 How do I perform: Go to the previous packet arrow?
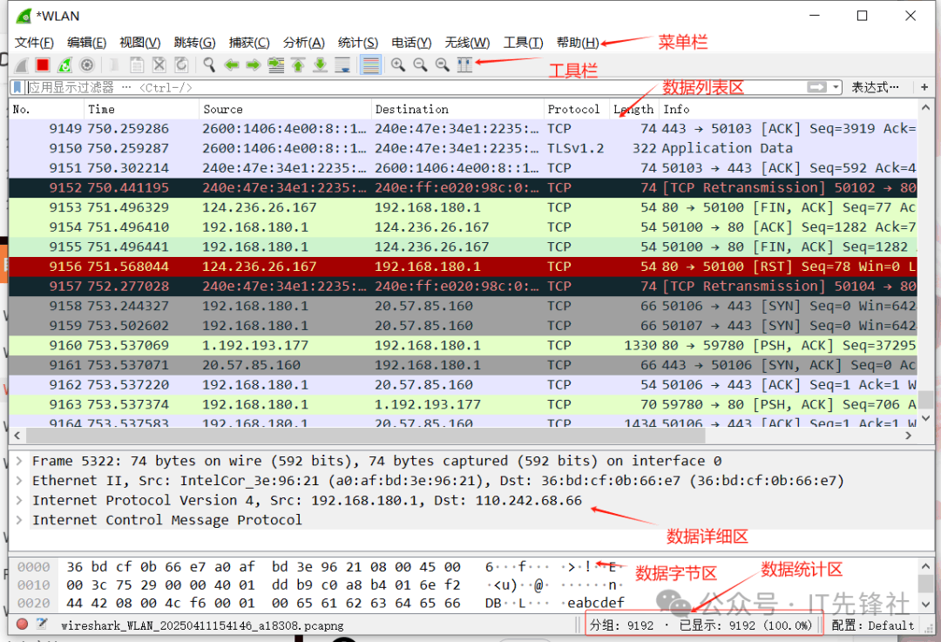pyautogui.click(x=232, y=65)
